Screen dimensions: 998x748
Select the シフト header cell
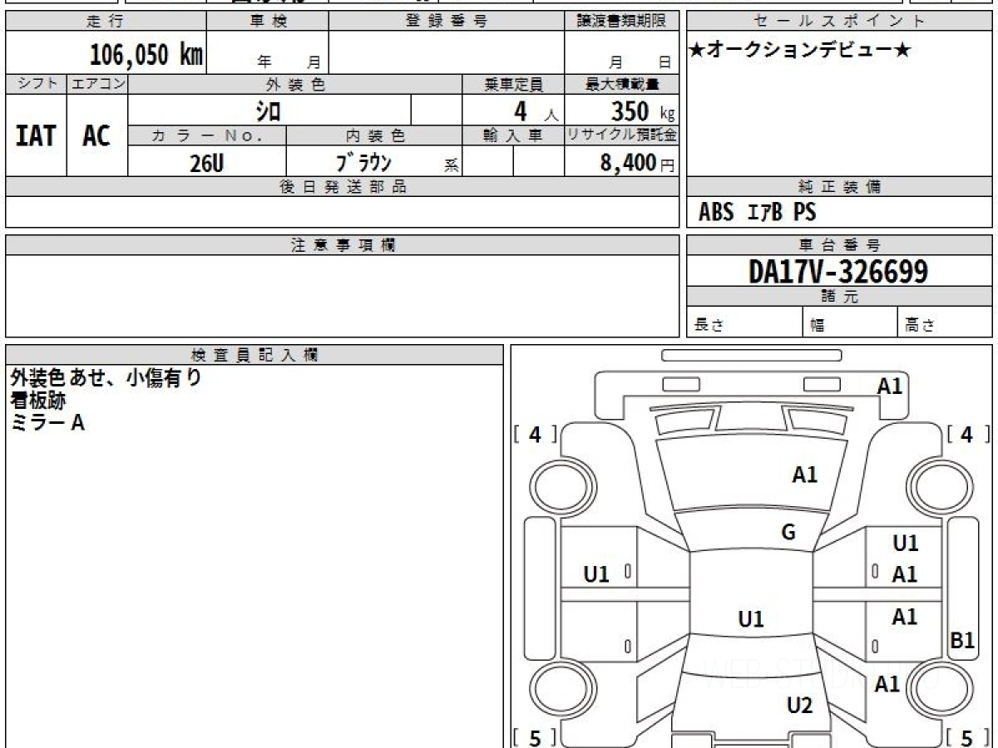point(37,84)
